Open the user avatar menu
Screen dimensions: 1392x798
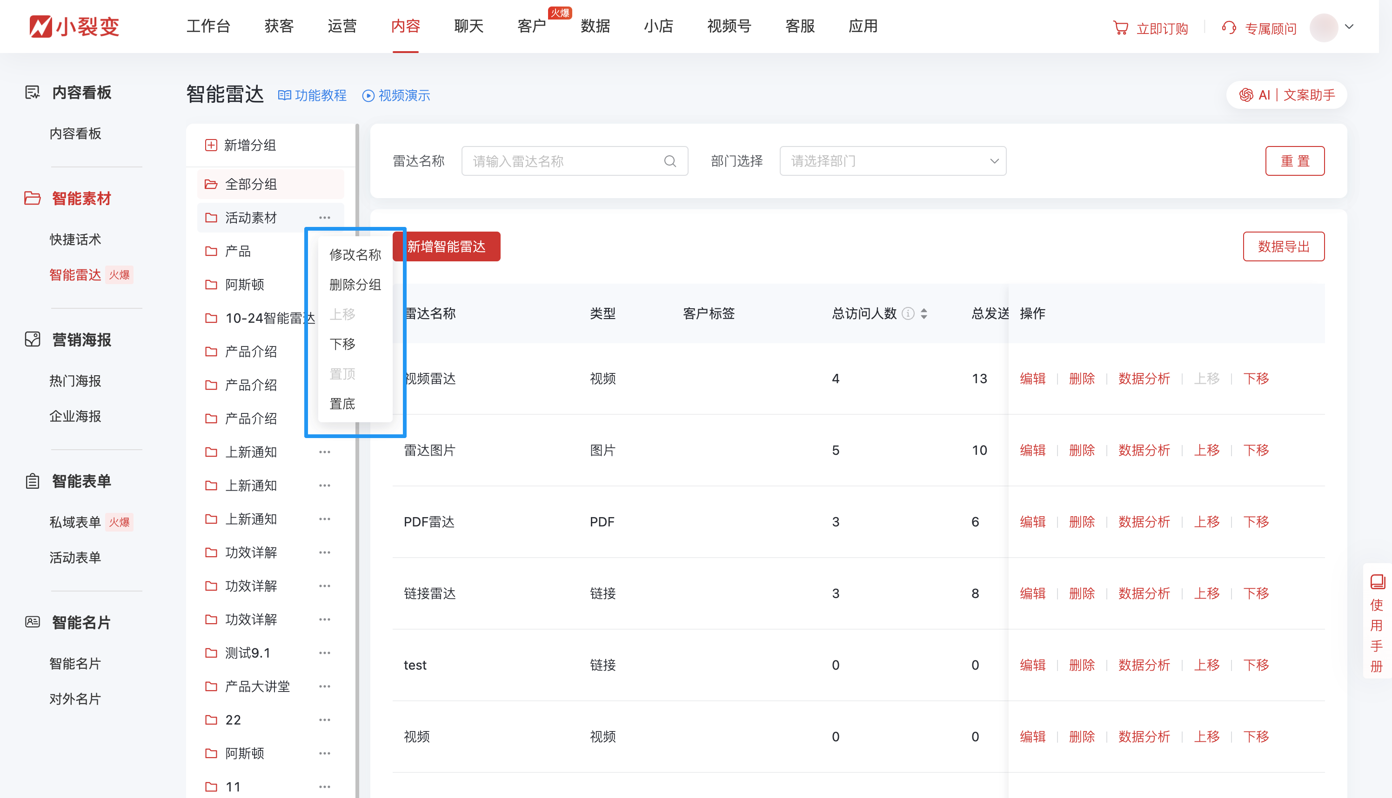(x=1324, y=27)
